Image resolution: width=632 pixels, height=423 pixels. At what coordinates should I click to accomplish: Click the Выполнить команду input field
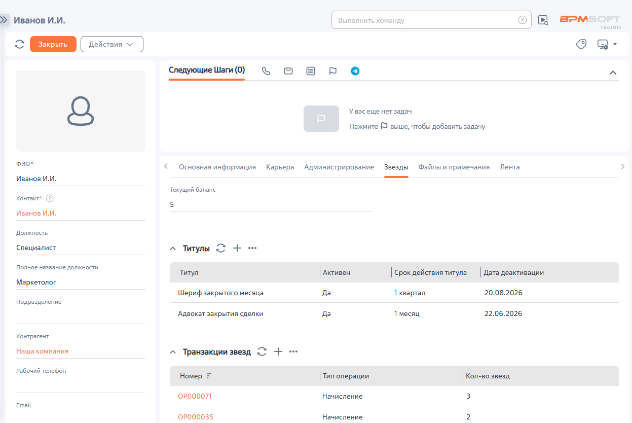click(x=427, y=20)
